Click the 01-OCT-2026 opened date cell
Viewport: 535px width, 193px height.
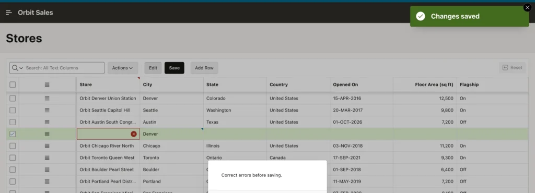362,122
